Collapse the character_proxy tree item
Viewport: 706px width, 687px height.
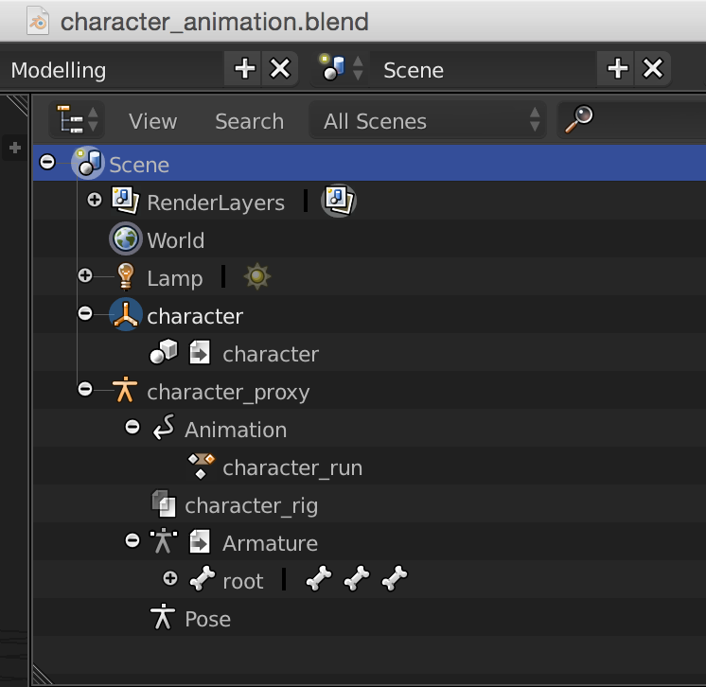[x=85, y=389]
